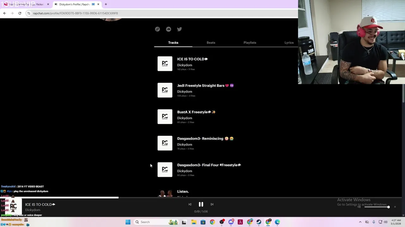Play the Dasgasdom3- Final Four #Freestyle thumbnail
The height and width of the screenshot is (227, 405).
165,170
